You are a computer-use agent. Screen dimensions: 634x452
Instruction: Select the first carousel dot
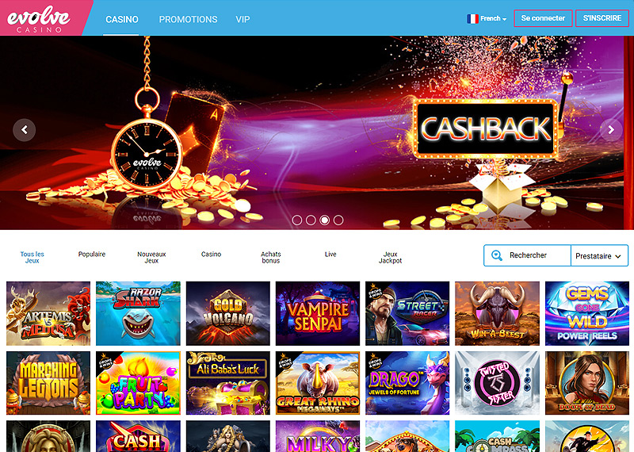pos(296,220)
